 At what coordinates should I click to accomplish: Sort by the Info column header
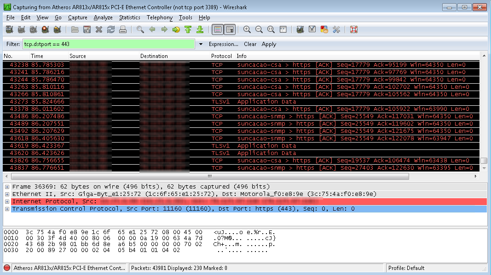pyautogui.click(x=357, y=56)
